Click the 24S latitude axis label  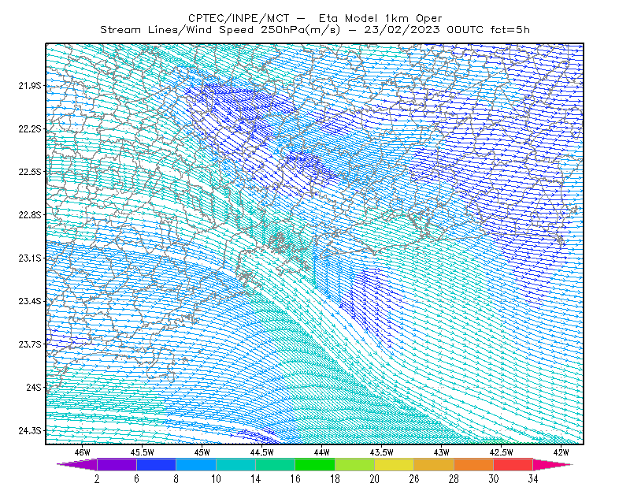tap(33, 387)
